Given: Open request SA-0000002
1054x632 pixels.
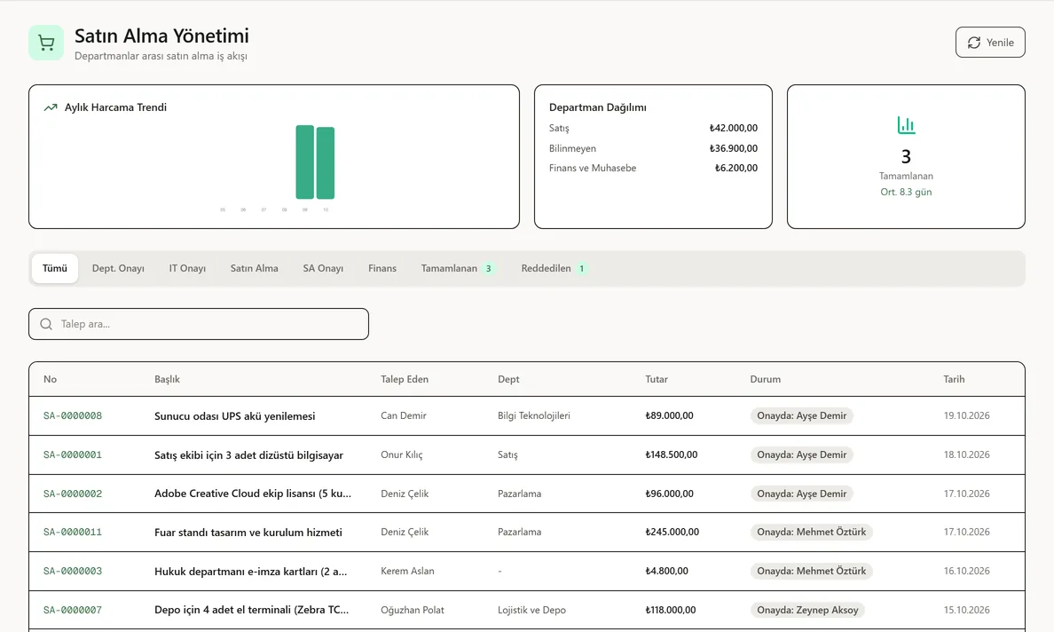Looking at the screenshot, I should [x=73, y=494].
